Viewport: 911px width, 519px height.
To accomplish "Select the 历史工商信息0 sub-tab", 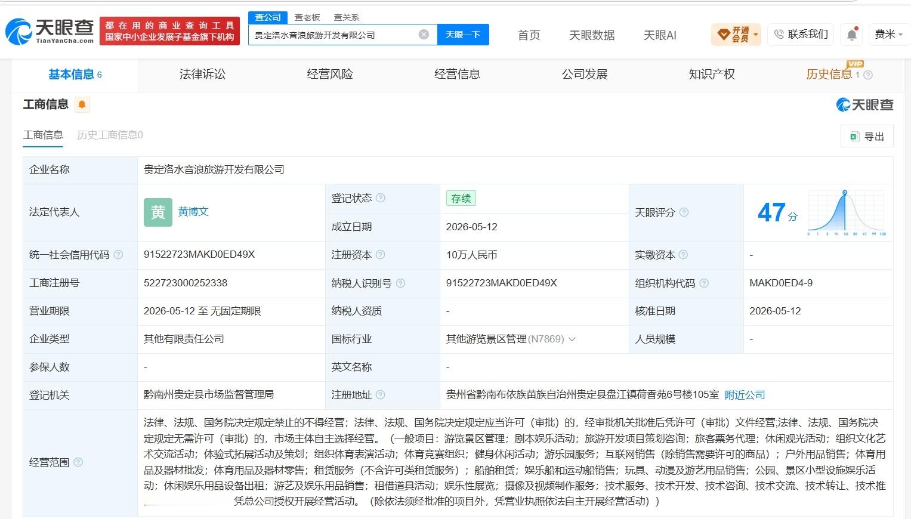I will tap(110, 135).
